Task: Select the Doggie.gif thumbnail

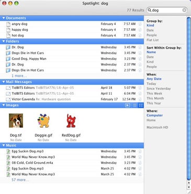Action: pos(43,120)
